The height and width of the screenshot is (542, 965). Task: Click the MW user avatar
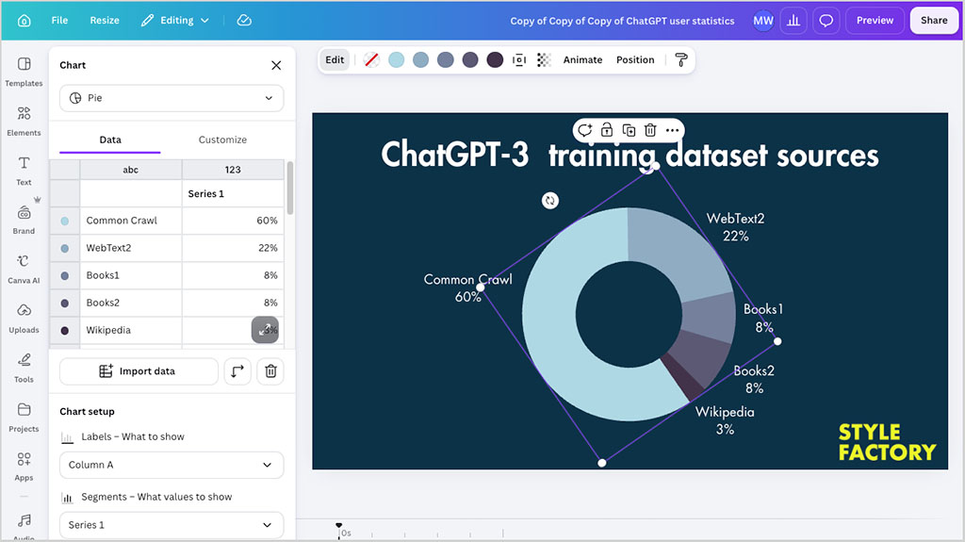pyautogui.click(x=763, y=21)
